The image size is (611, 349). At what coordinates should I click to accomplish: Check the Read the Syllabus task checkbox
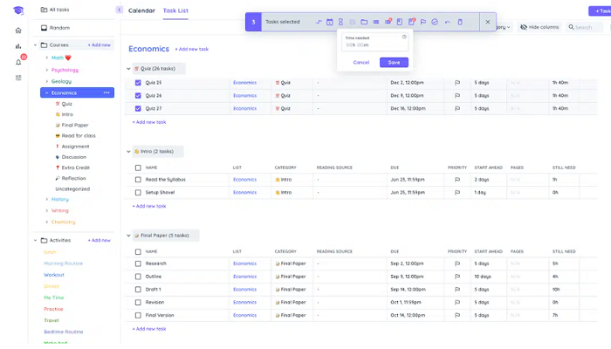138,180
